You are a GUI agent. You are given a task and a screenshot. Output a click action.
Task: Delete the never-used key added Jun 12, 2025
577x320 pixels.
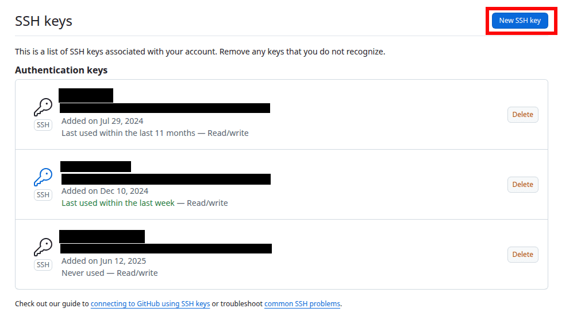(x=522, y=255)
